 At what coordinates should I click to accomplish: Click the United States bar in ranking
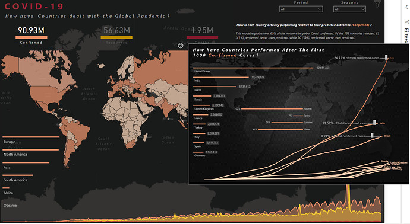click(x=253, y=68)
